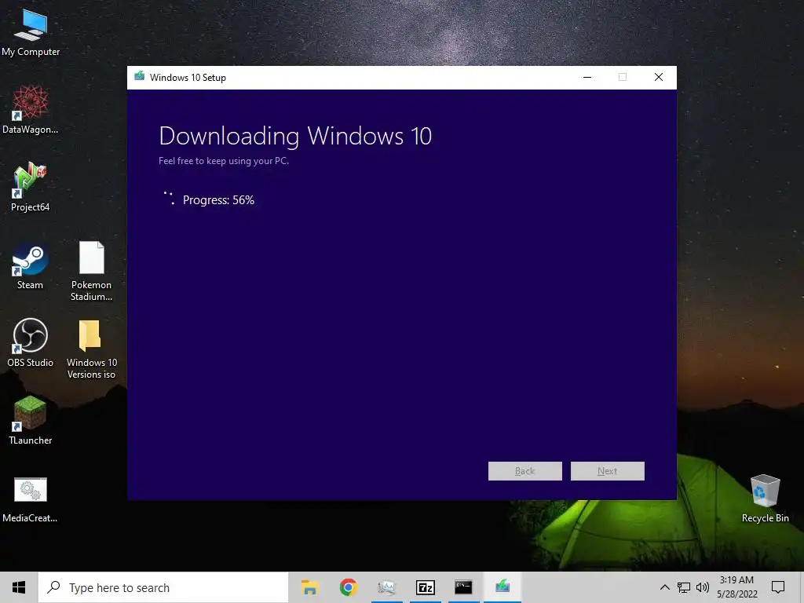Switch to the Command Prompt taskbar window

463,587
